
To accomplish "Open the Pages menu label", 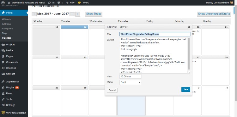I will click(9, 56).
